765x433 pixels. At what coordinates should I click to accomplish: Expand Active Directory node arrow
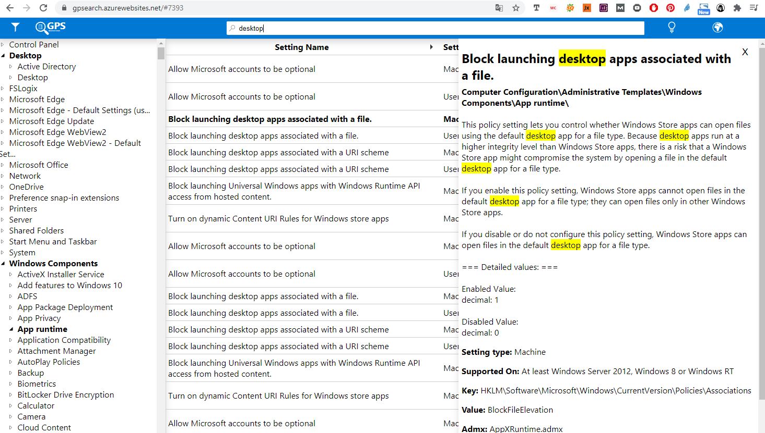[11, 67]
